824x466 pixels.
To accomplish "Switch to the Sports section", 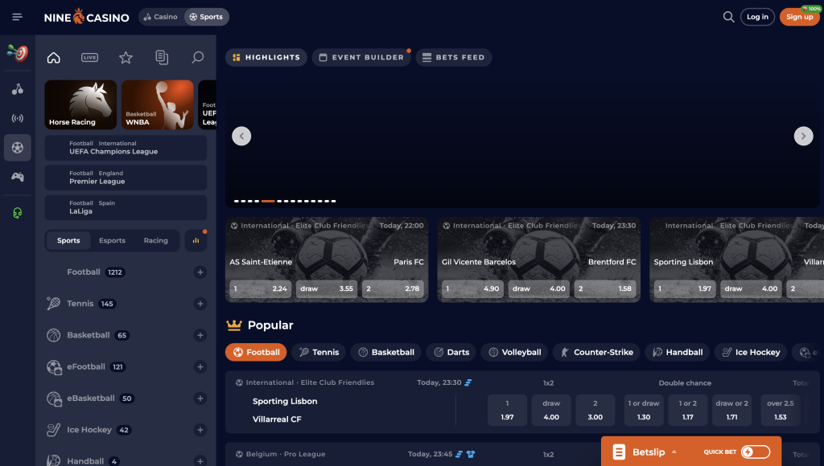I will point(206,17).
